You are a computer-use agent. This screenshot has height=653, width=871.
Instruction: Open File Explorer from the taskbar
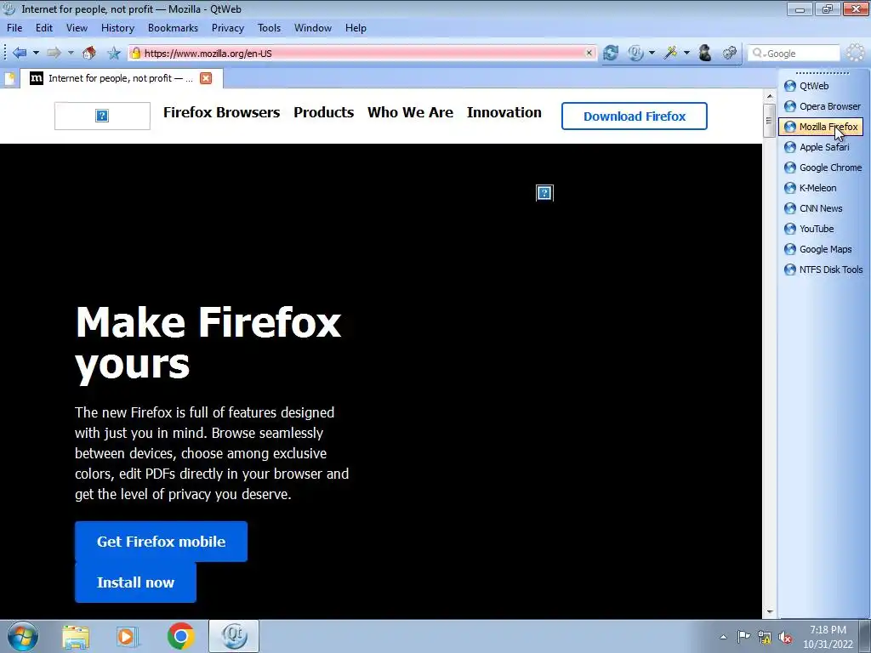point(76,636)
